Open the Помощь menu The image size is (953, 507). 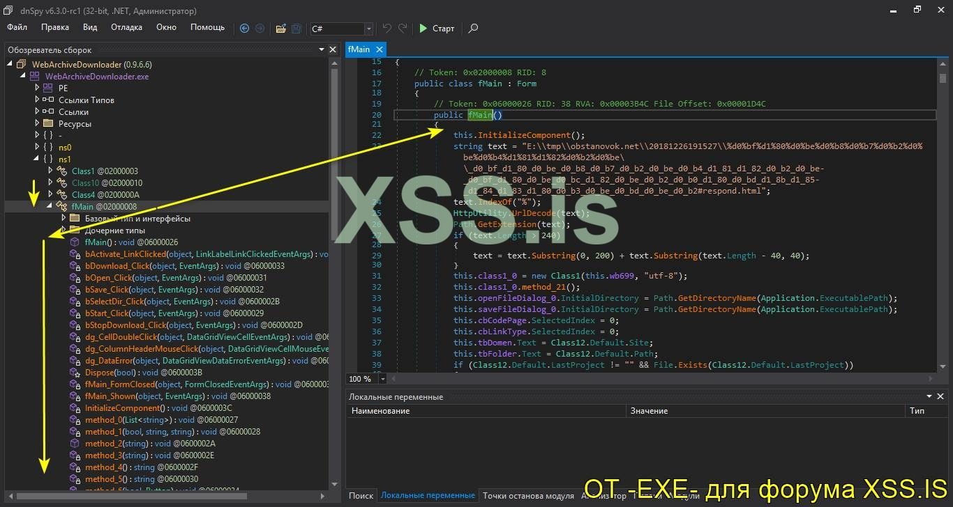click(x=207, y=27)
